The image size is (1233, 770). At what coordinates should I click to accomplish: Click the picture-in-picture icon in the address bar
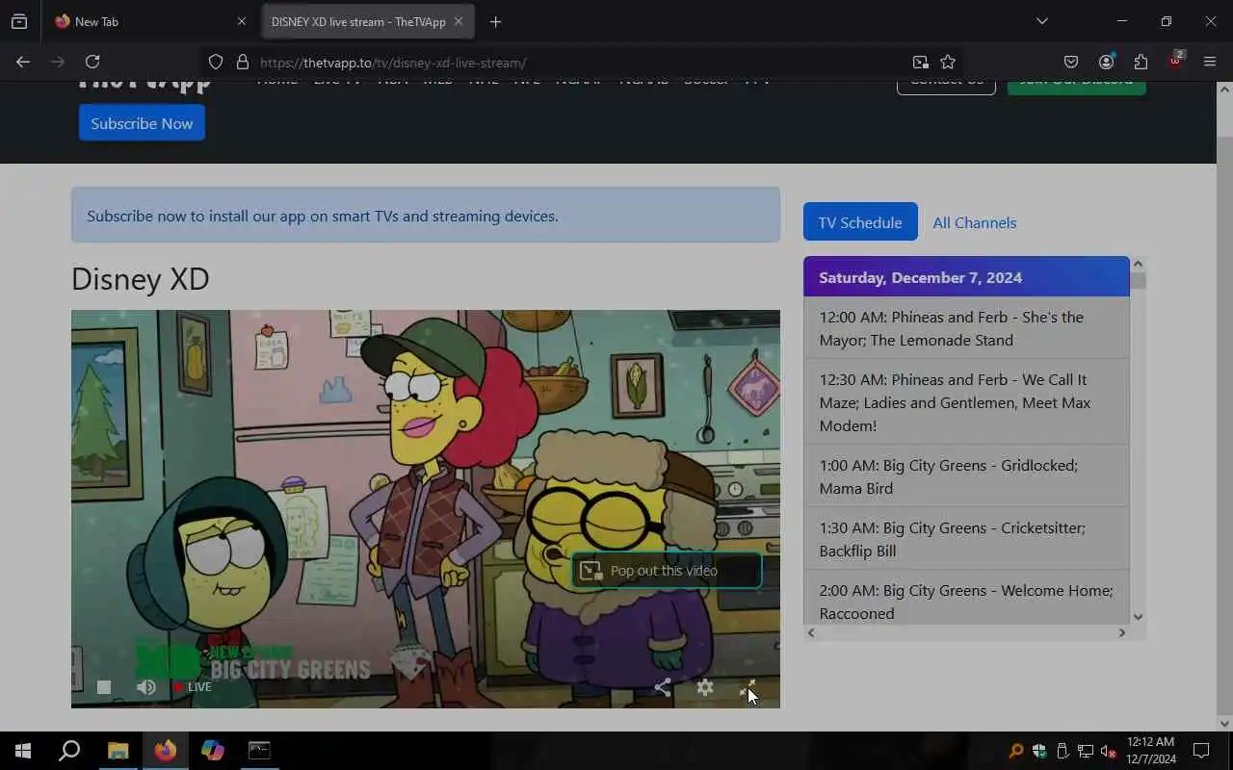point(921,62)
